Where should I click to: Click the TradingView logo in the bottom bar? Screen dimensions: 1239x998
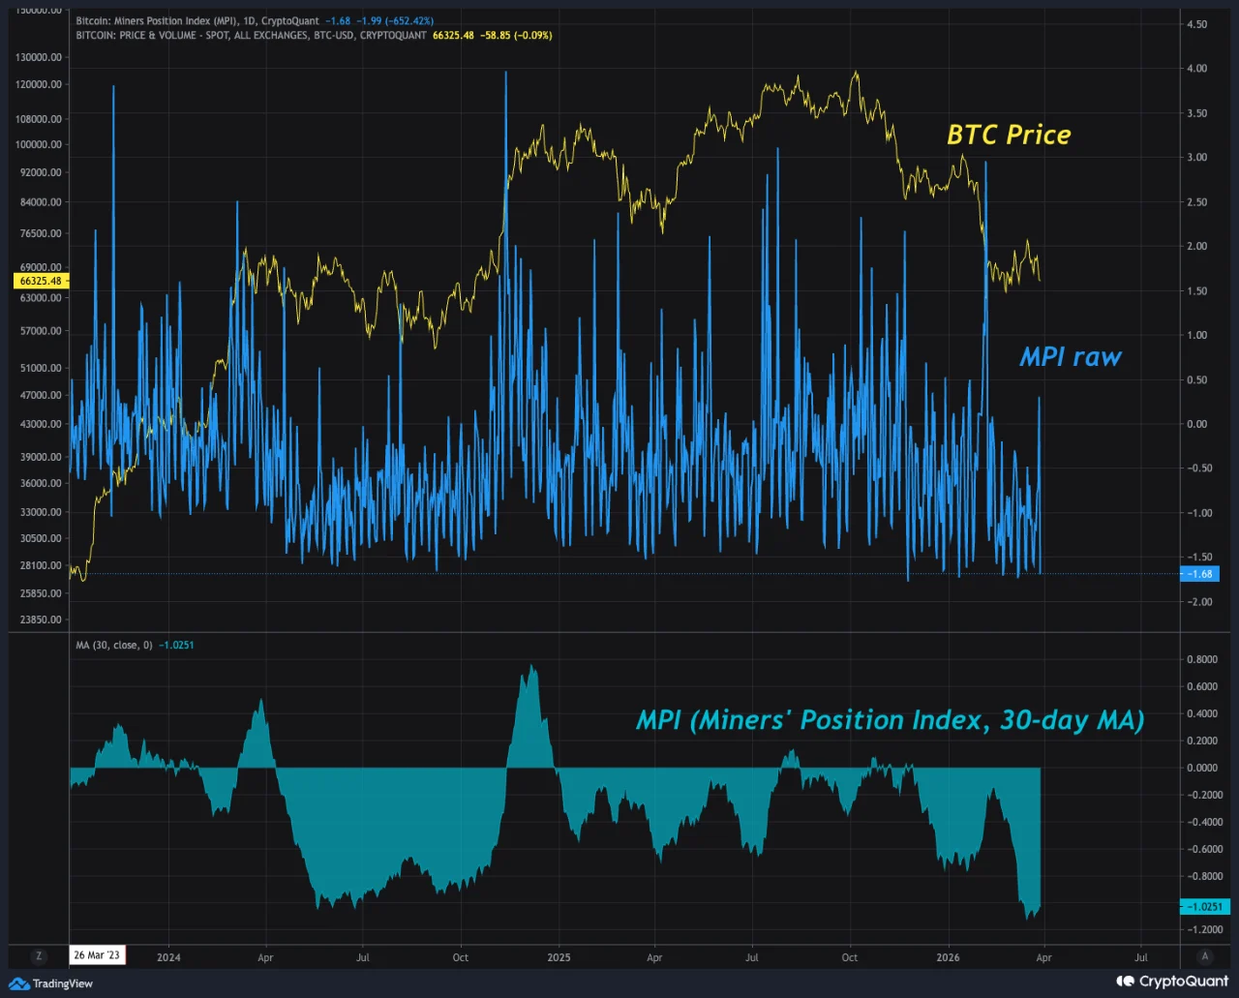pos(50,983)
